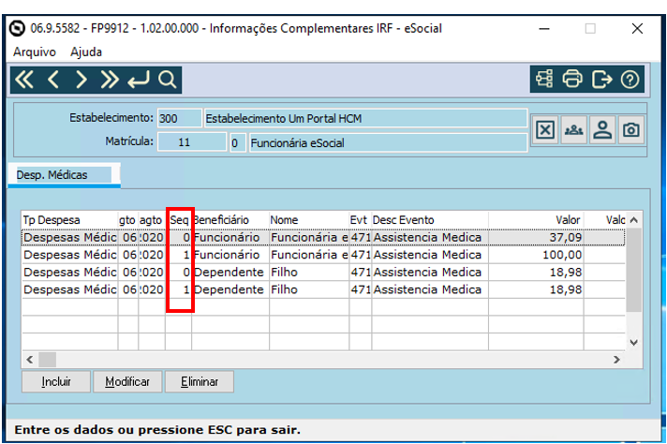
Task: Select the Desp. Médicas tab
Action: tap(64, 175)
